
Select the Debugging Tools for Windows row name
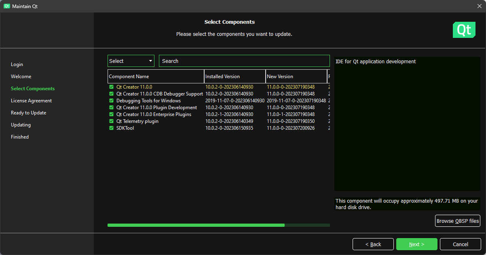(149, 101)
